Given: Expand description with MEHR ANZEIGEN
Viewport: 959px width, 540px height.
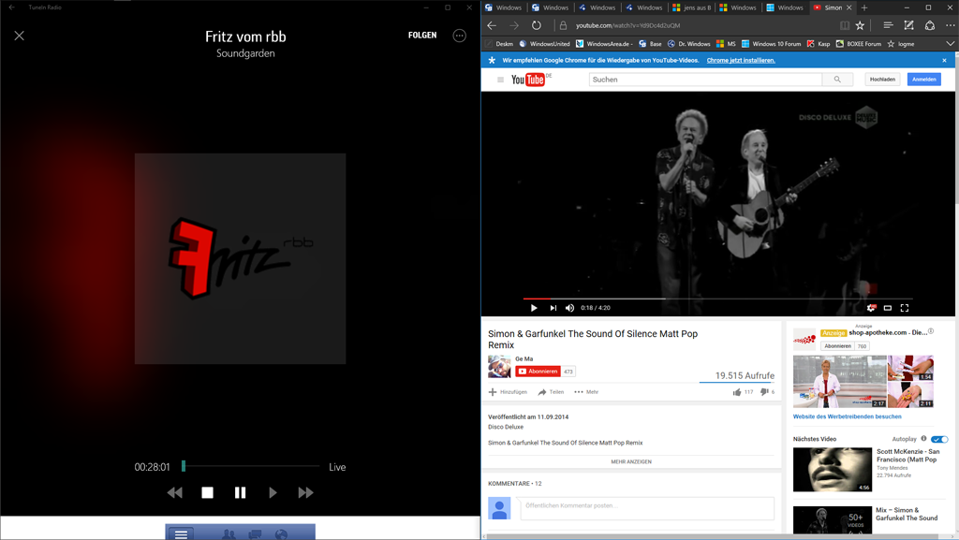Looking at the screenshot, I should point(631,461).
